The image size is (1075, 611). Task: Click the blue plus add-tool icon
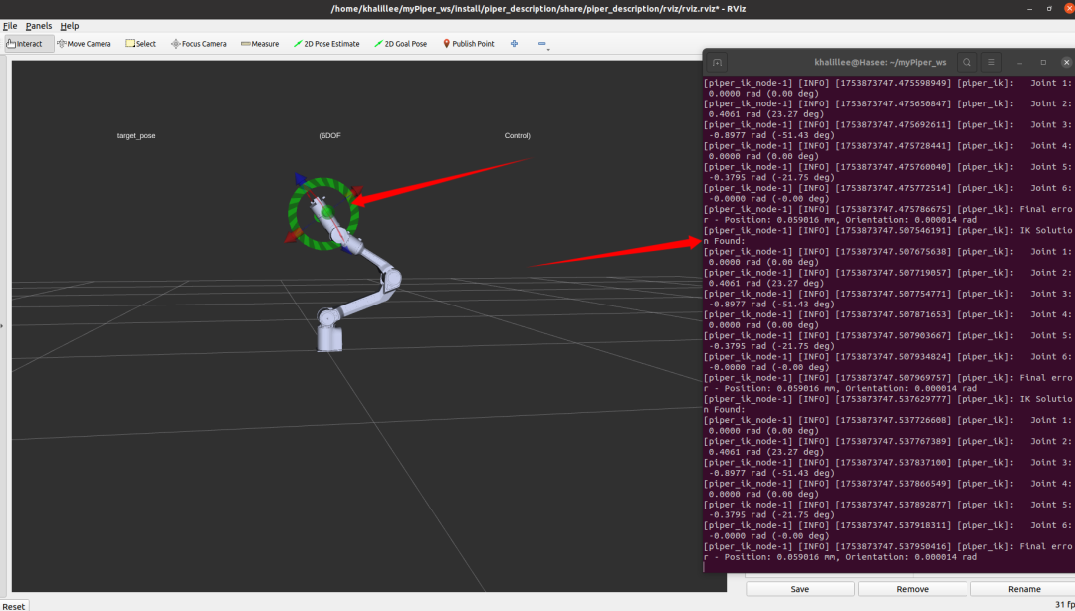coord(514,44)
